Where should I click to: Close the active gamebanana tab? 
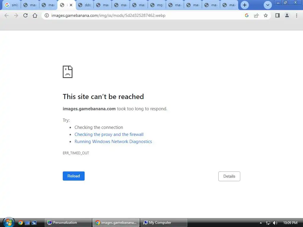(x=71, y=5)
